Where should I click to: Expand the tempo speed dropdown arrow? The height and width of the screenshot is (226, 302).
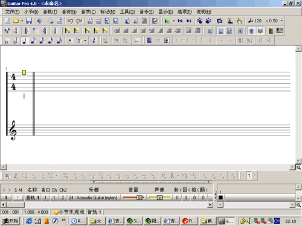[281, 20]
